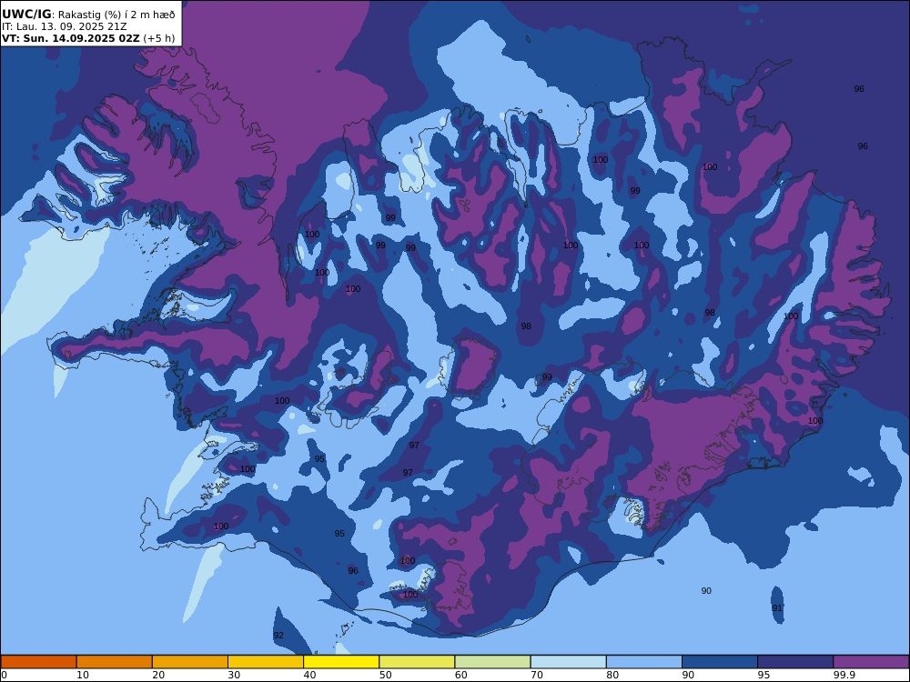The width and height of the screenshot is (910, 682).
Task: Click the medium blue 90–95 legend swatch
Action: point(720,662)
